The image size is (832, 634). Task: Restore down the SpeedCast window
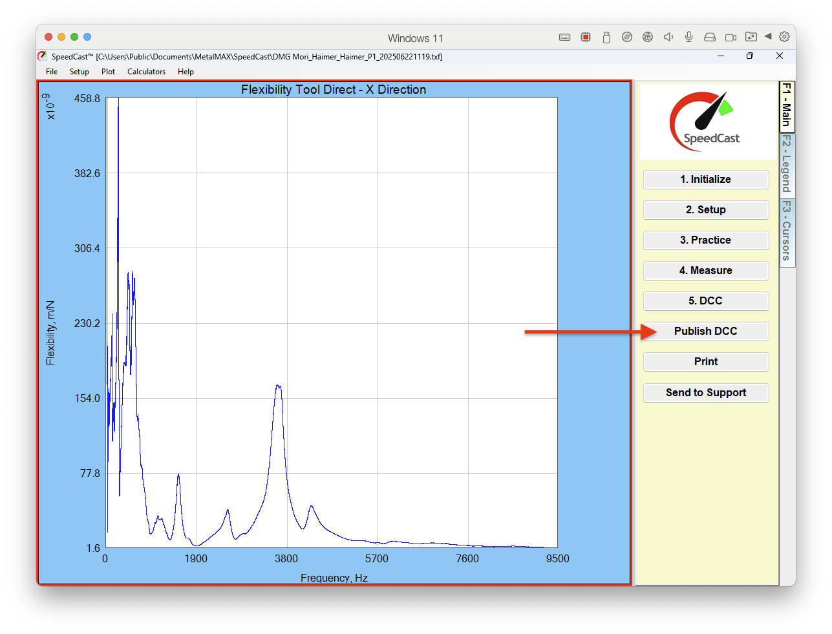(x=750, y=56)
